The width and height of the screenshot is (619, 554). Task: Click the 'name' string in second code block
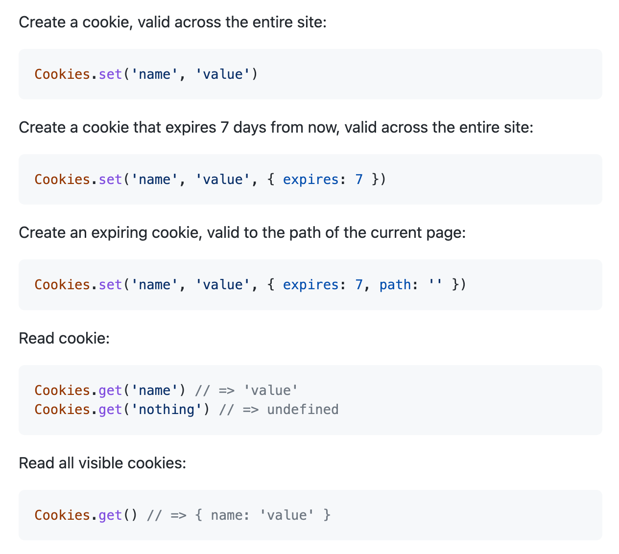pyautogui.click(x=154, y=180)
